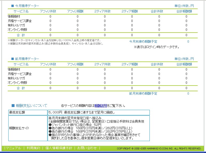The image size is (206, 153).
Task: Open the 報酬説明 hyperlink
Action: [101, 106]
